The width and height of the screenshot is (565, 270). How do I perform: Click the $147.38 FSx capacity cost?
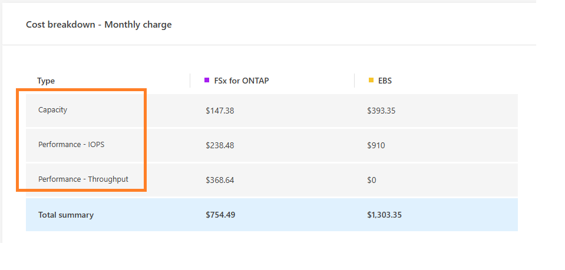coord(220,110)
